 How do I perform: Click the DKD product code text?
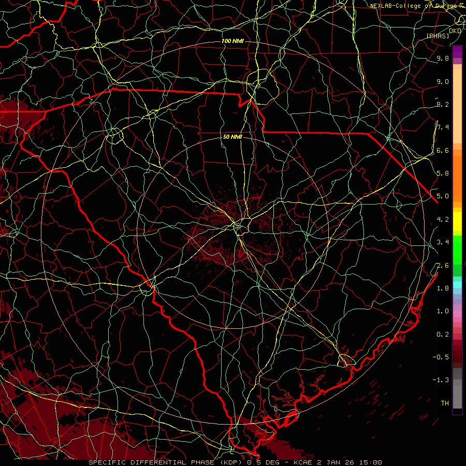[x=455, y=31]
